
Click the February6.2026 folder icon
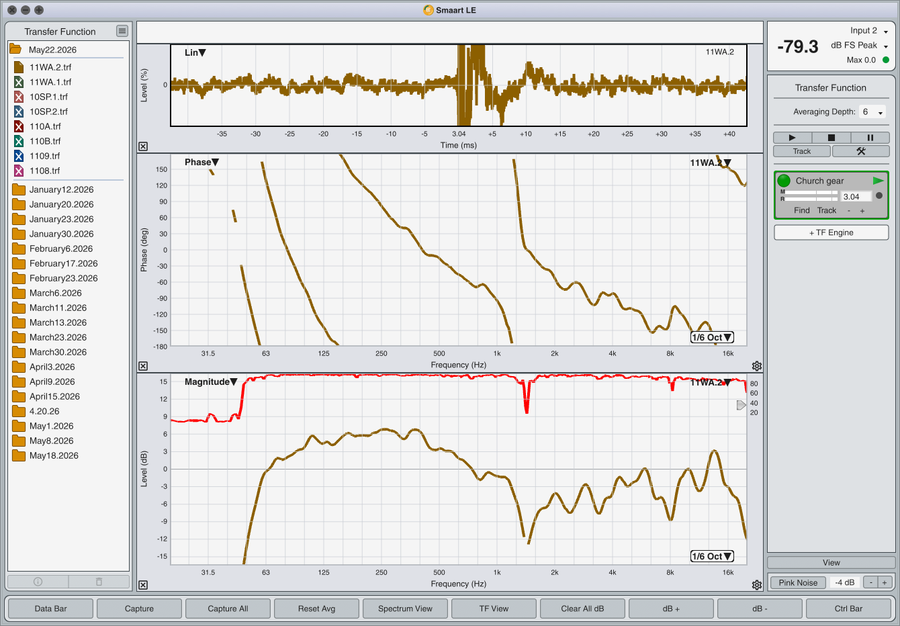click(x=19, y=249)
